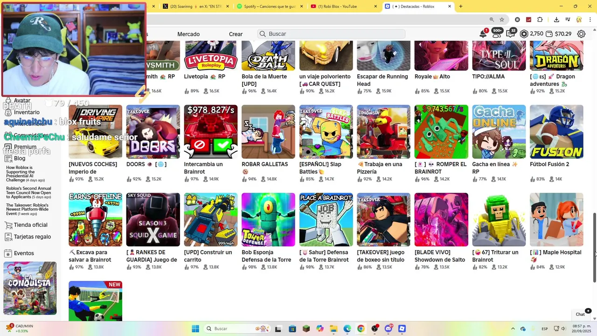Open The Takeover blog post link
This screenshot has height=336, width=597.
(x=28, y=209)
